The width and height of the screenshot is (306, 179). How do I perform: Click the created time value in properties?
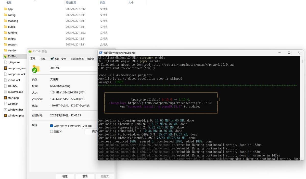click(66, 115)
